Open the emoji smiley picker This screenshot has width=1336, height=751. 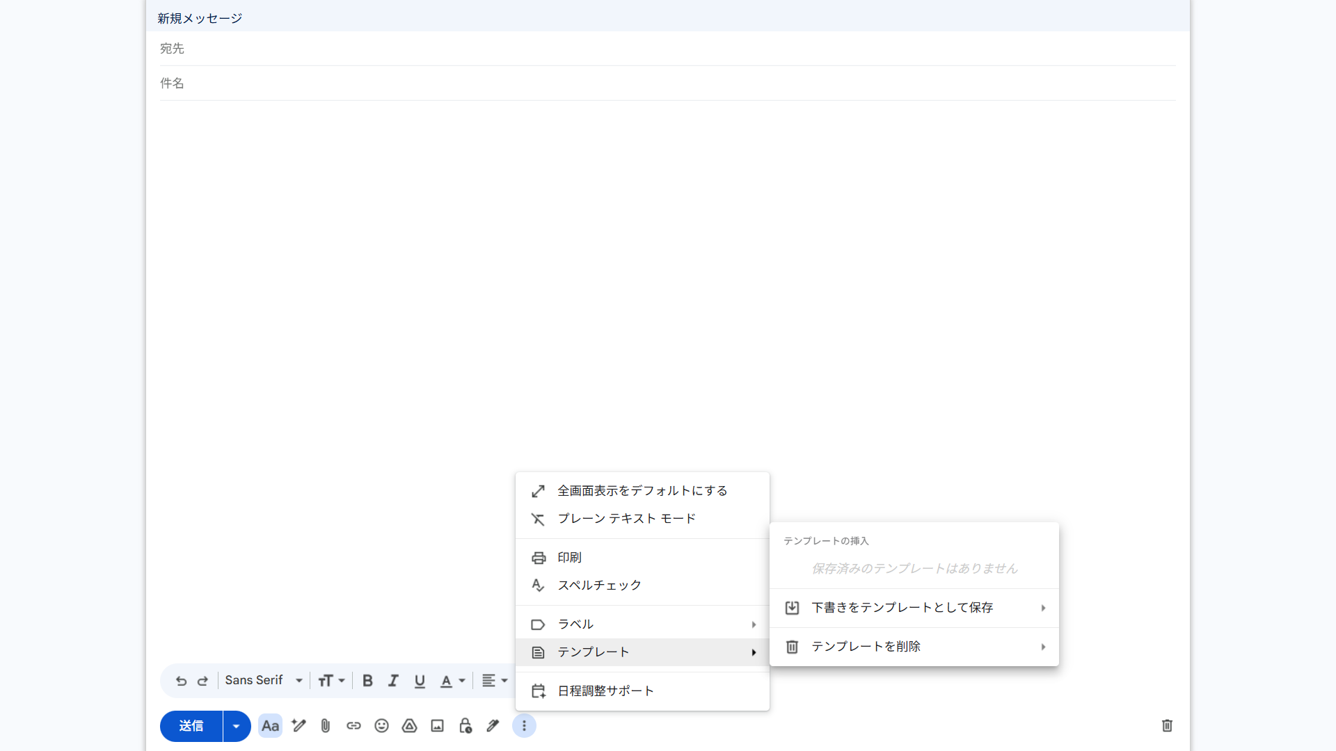(x=381, y=726)
